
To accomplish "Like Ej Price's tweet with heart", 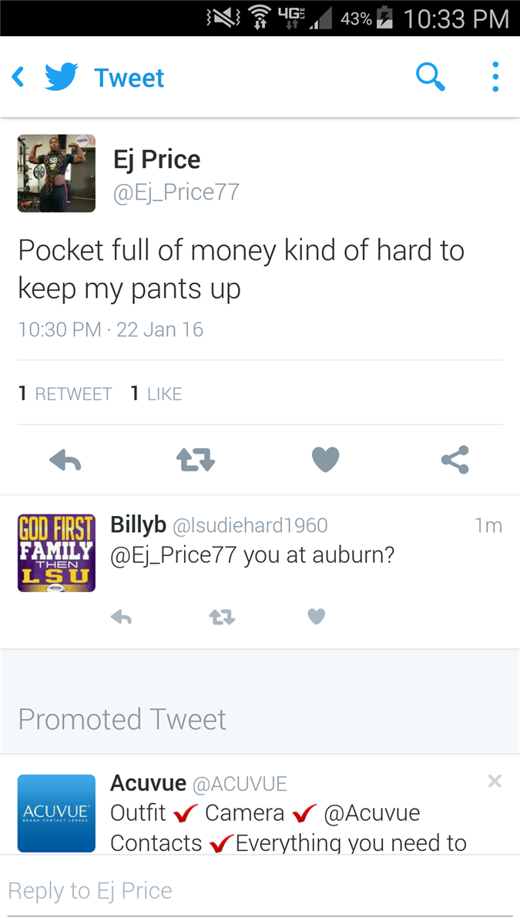I will tap(325, 460).
